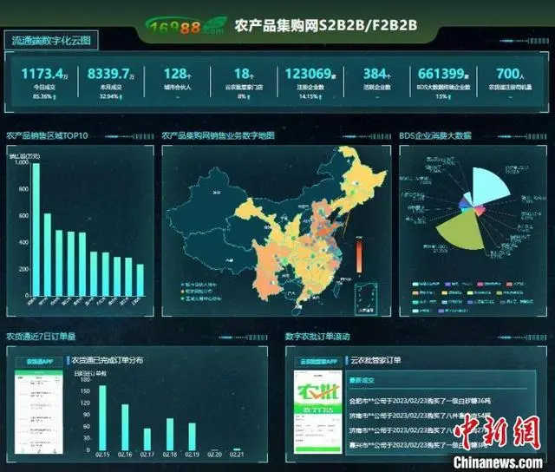Click the light cyan pie chart slice

[x=488, y=184]
